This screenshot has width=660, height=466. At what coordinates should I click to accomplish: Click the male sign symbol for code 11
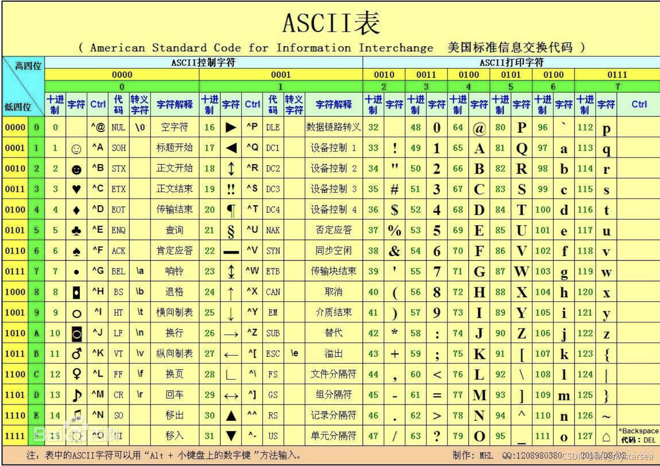(x=76, y=354)
